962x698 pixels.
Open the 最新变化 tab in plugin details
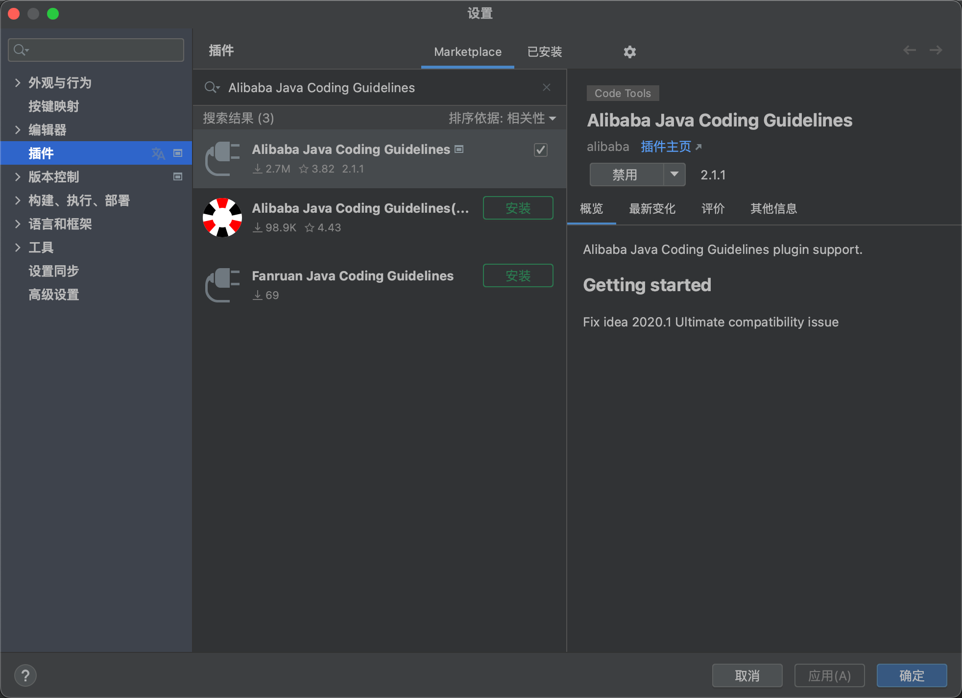point(651,209)
